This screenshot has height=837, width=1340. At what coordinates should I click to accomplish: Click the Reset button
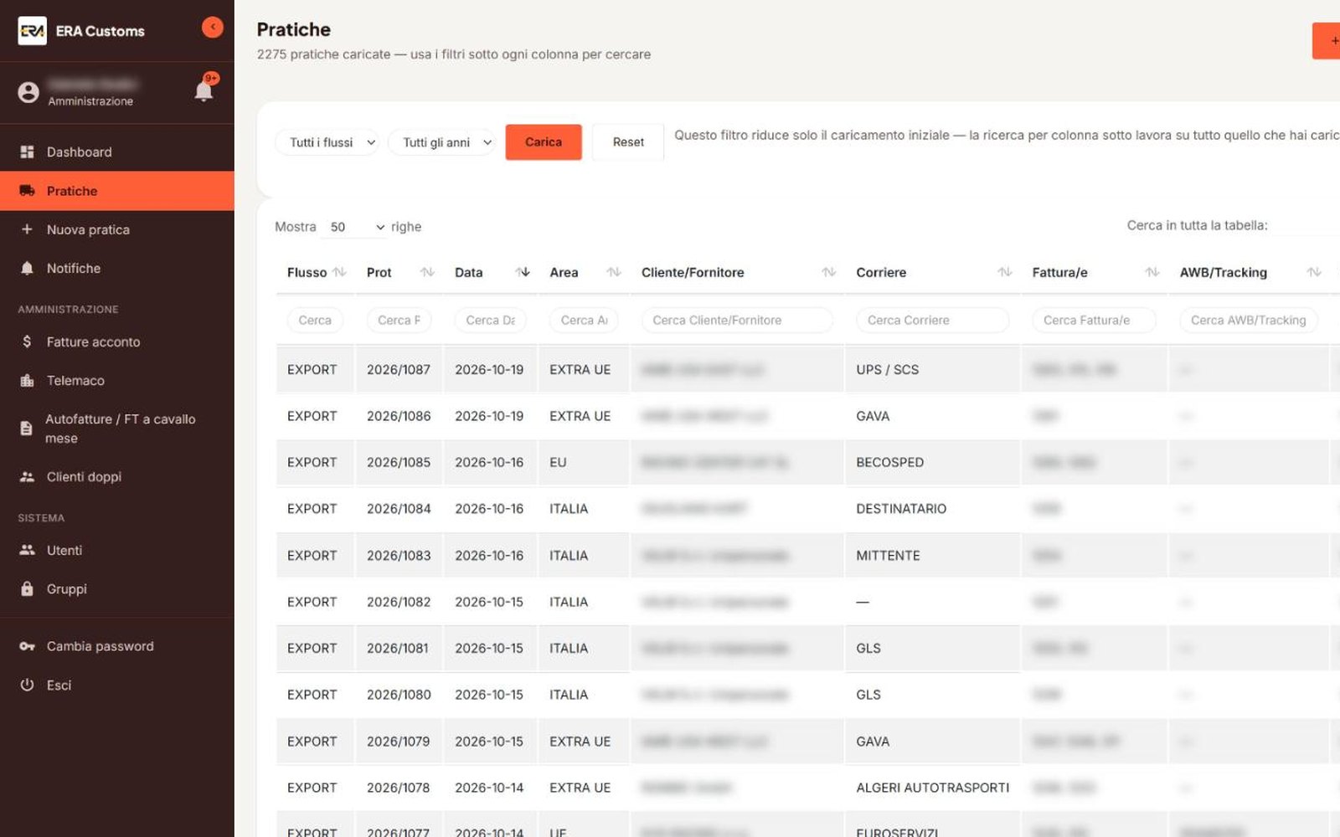[628, 142]
